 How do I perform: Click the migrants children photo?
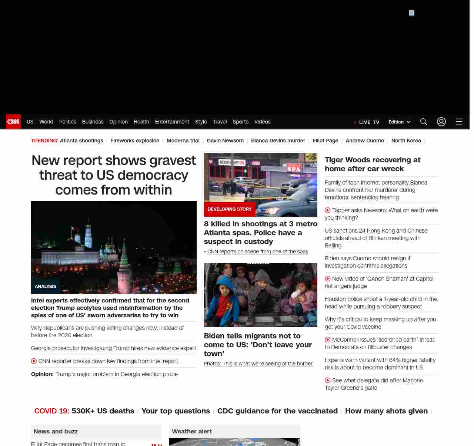[x=260, y=295]
